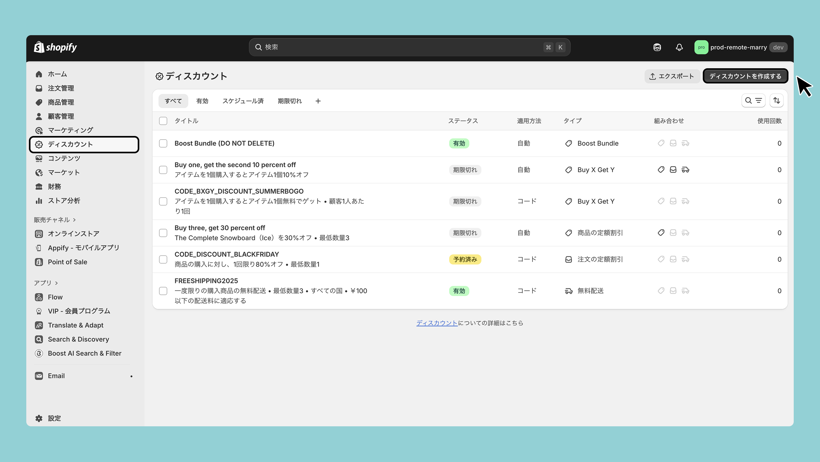
Task: Switch to the 有効 tab
Action: coord(202,101)
